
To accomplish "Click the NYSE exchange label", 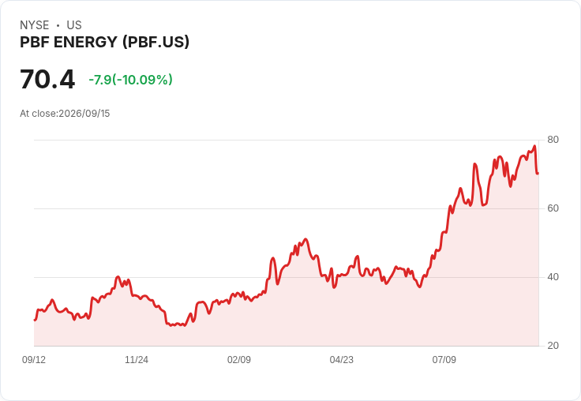I will click(x=35, y=25).
